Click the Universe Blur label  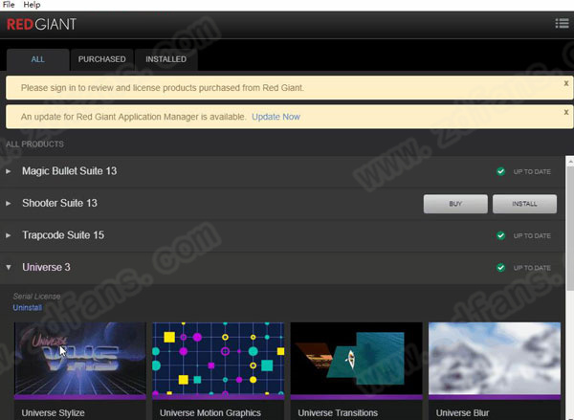462,413
